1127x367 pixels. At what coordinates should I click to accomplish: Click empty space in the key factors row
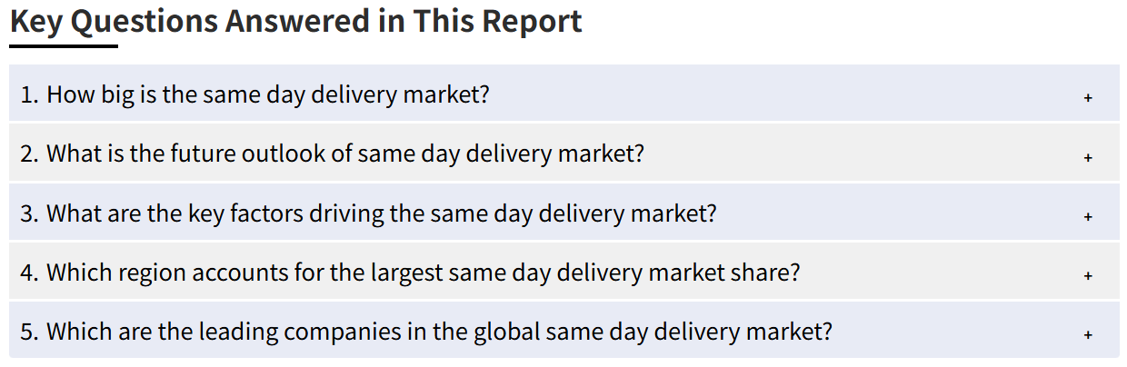900,213
